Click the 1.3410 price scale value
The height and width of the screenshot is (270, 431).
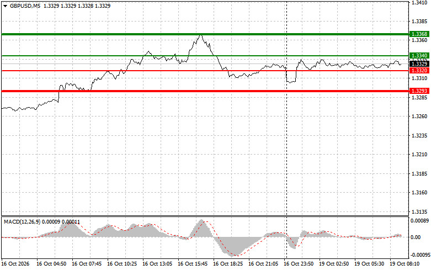(x=419, y=3)
